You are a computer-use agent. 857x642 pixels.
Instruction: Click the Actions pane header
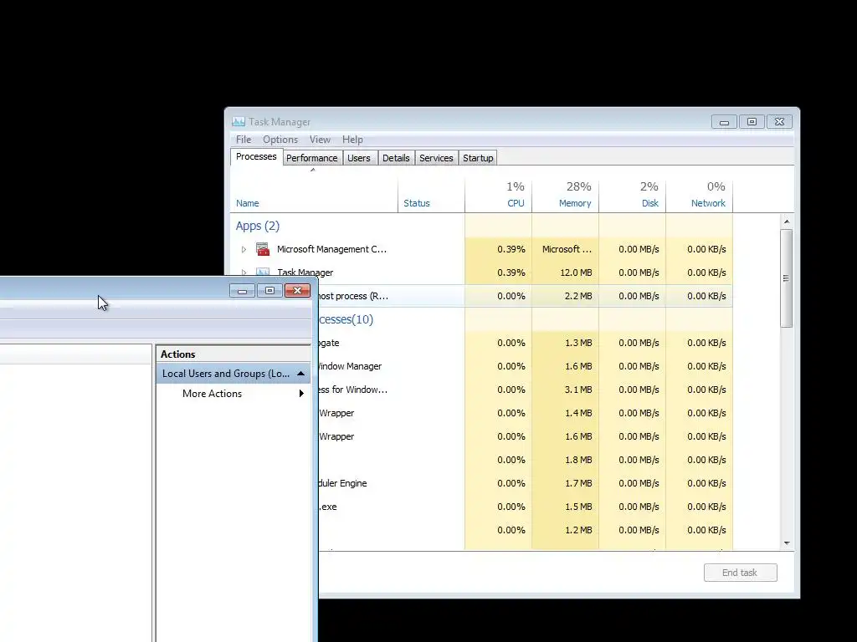pos(234,354)
